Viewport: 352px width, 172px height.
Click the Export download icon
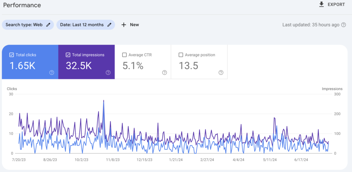[321, 4]
